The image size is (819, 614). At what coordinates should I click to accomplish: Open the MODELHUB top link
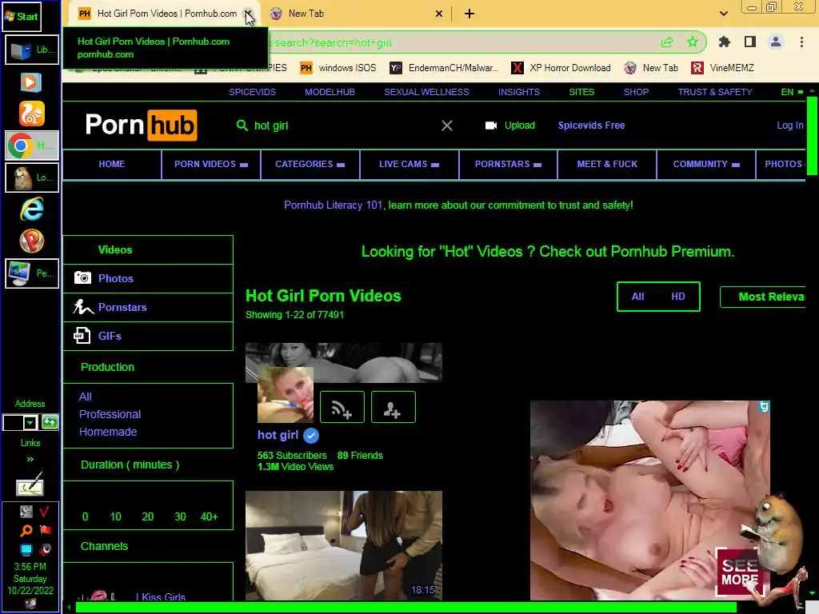tap(330, 92)
